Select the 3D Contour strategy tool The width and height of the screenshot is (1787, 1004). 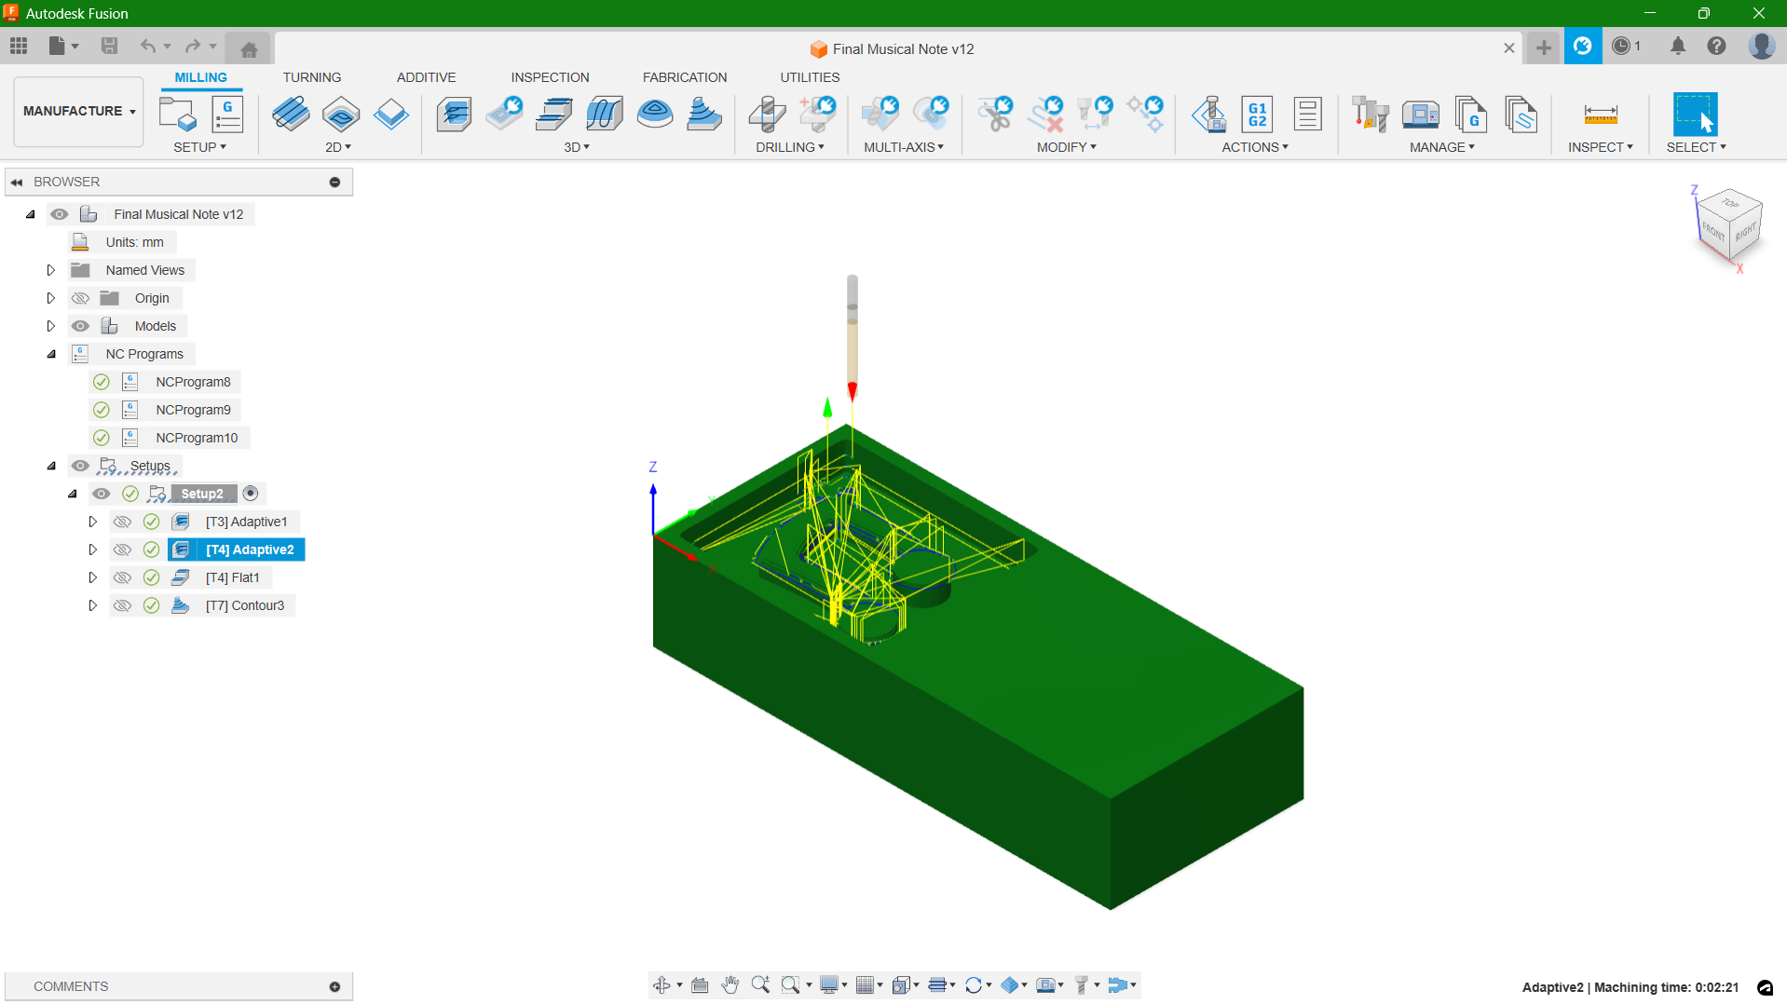[704, 115]
